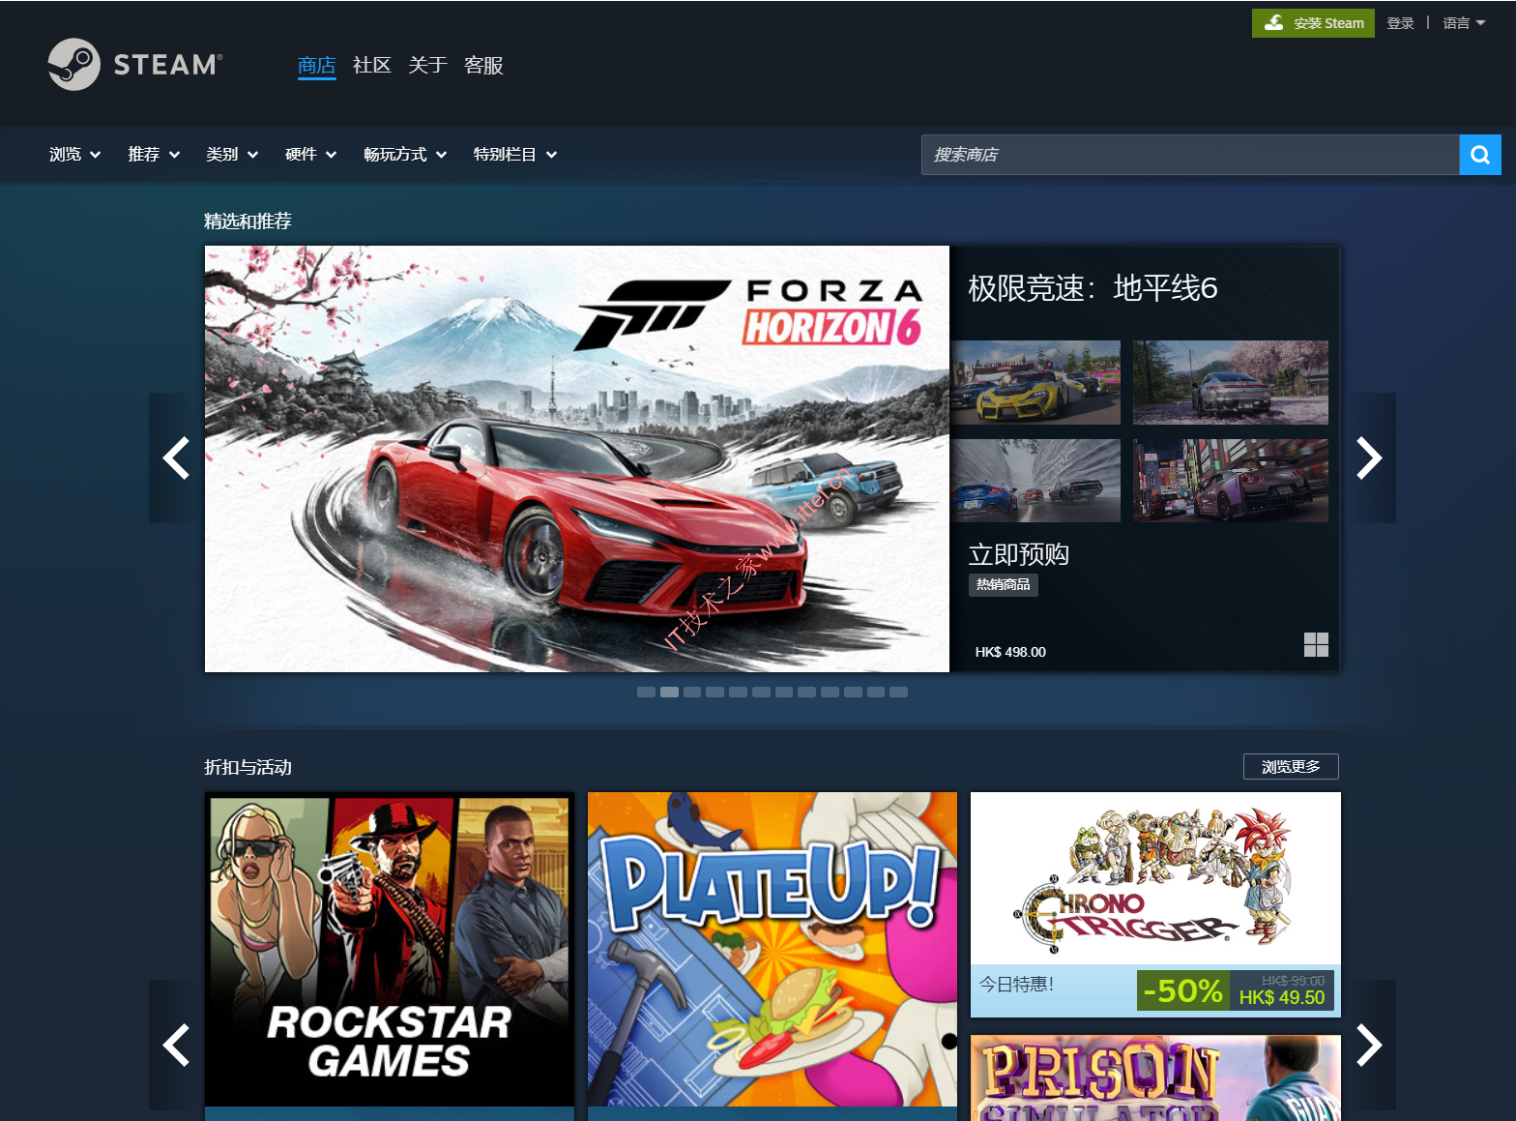Image resolution: width=1516 pixels, height=1121 pixels.
Task: Select the first carousel page dot
Action: pyautogui.click(x=646, y=693)
